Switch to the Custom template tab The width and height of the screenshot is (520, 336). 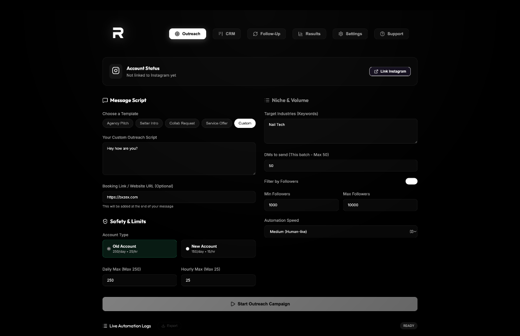point(245,123)
